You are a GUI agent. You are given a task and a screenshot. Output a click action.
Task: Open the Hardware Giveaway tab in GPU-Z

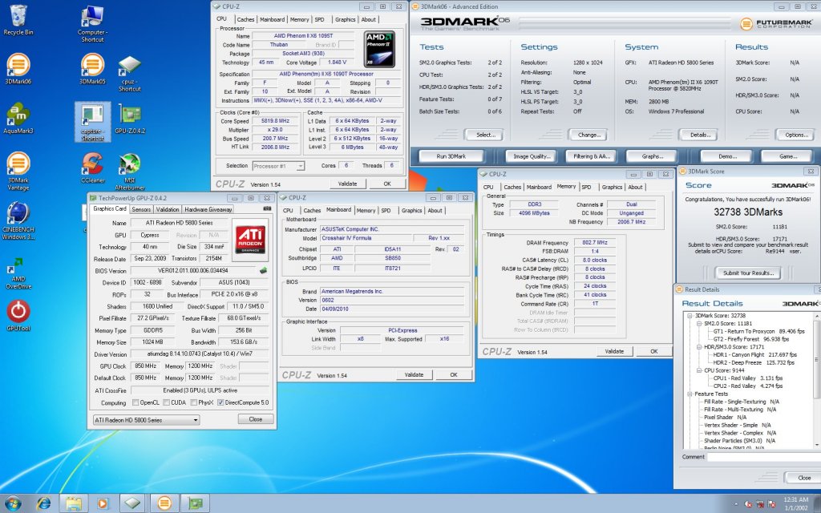[208, 209]
